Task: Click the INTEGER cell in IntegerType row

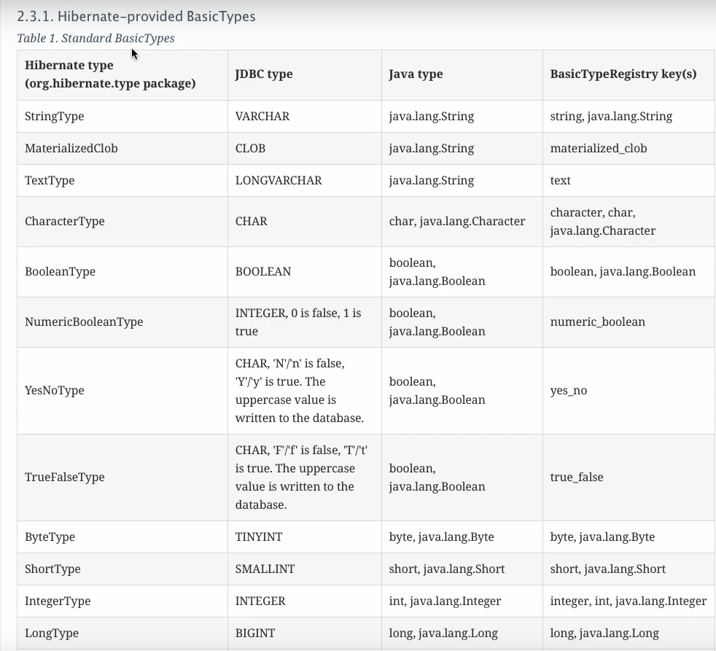Action: point(305,601)
